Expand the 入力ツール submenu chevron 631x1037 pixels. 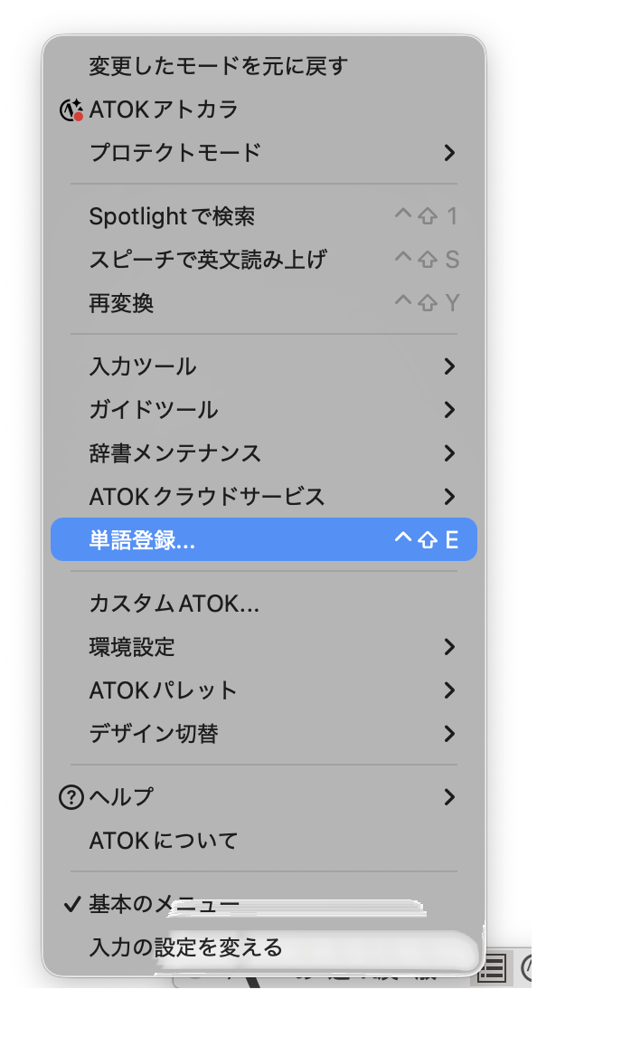(449, 366)
